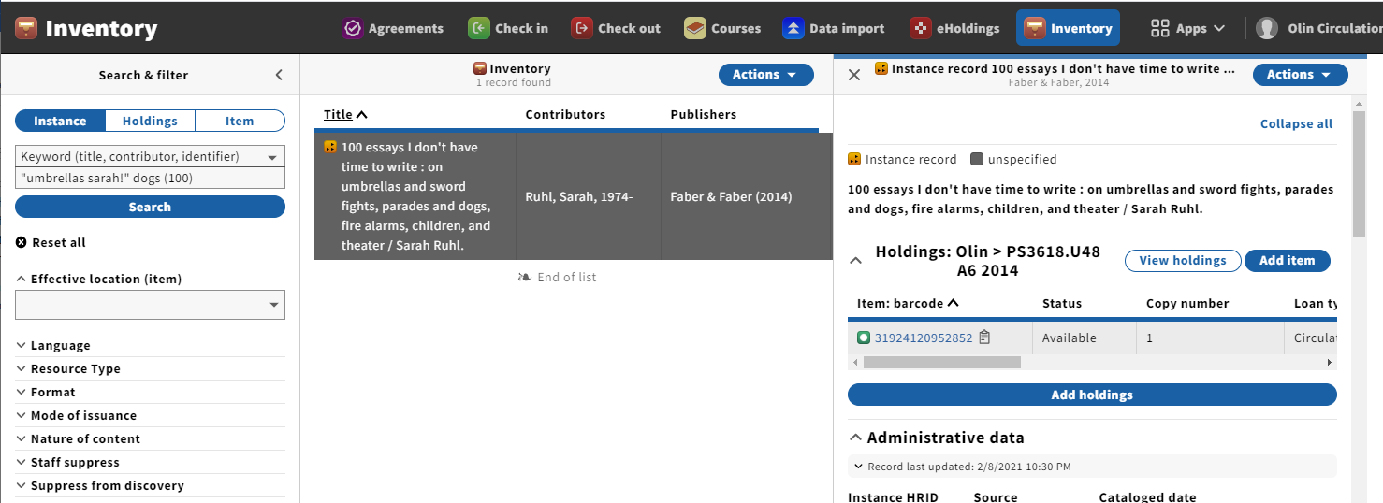
Task: Expand the Suppress from discovery filter
Action: tap(100, 485)
